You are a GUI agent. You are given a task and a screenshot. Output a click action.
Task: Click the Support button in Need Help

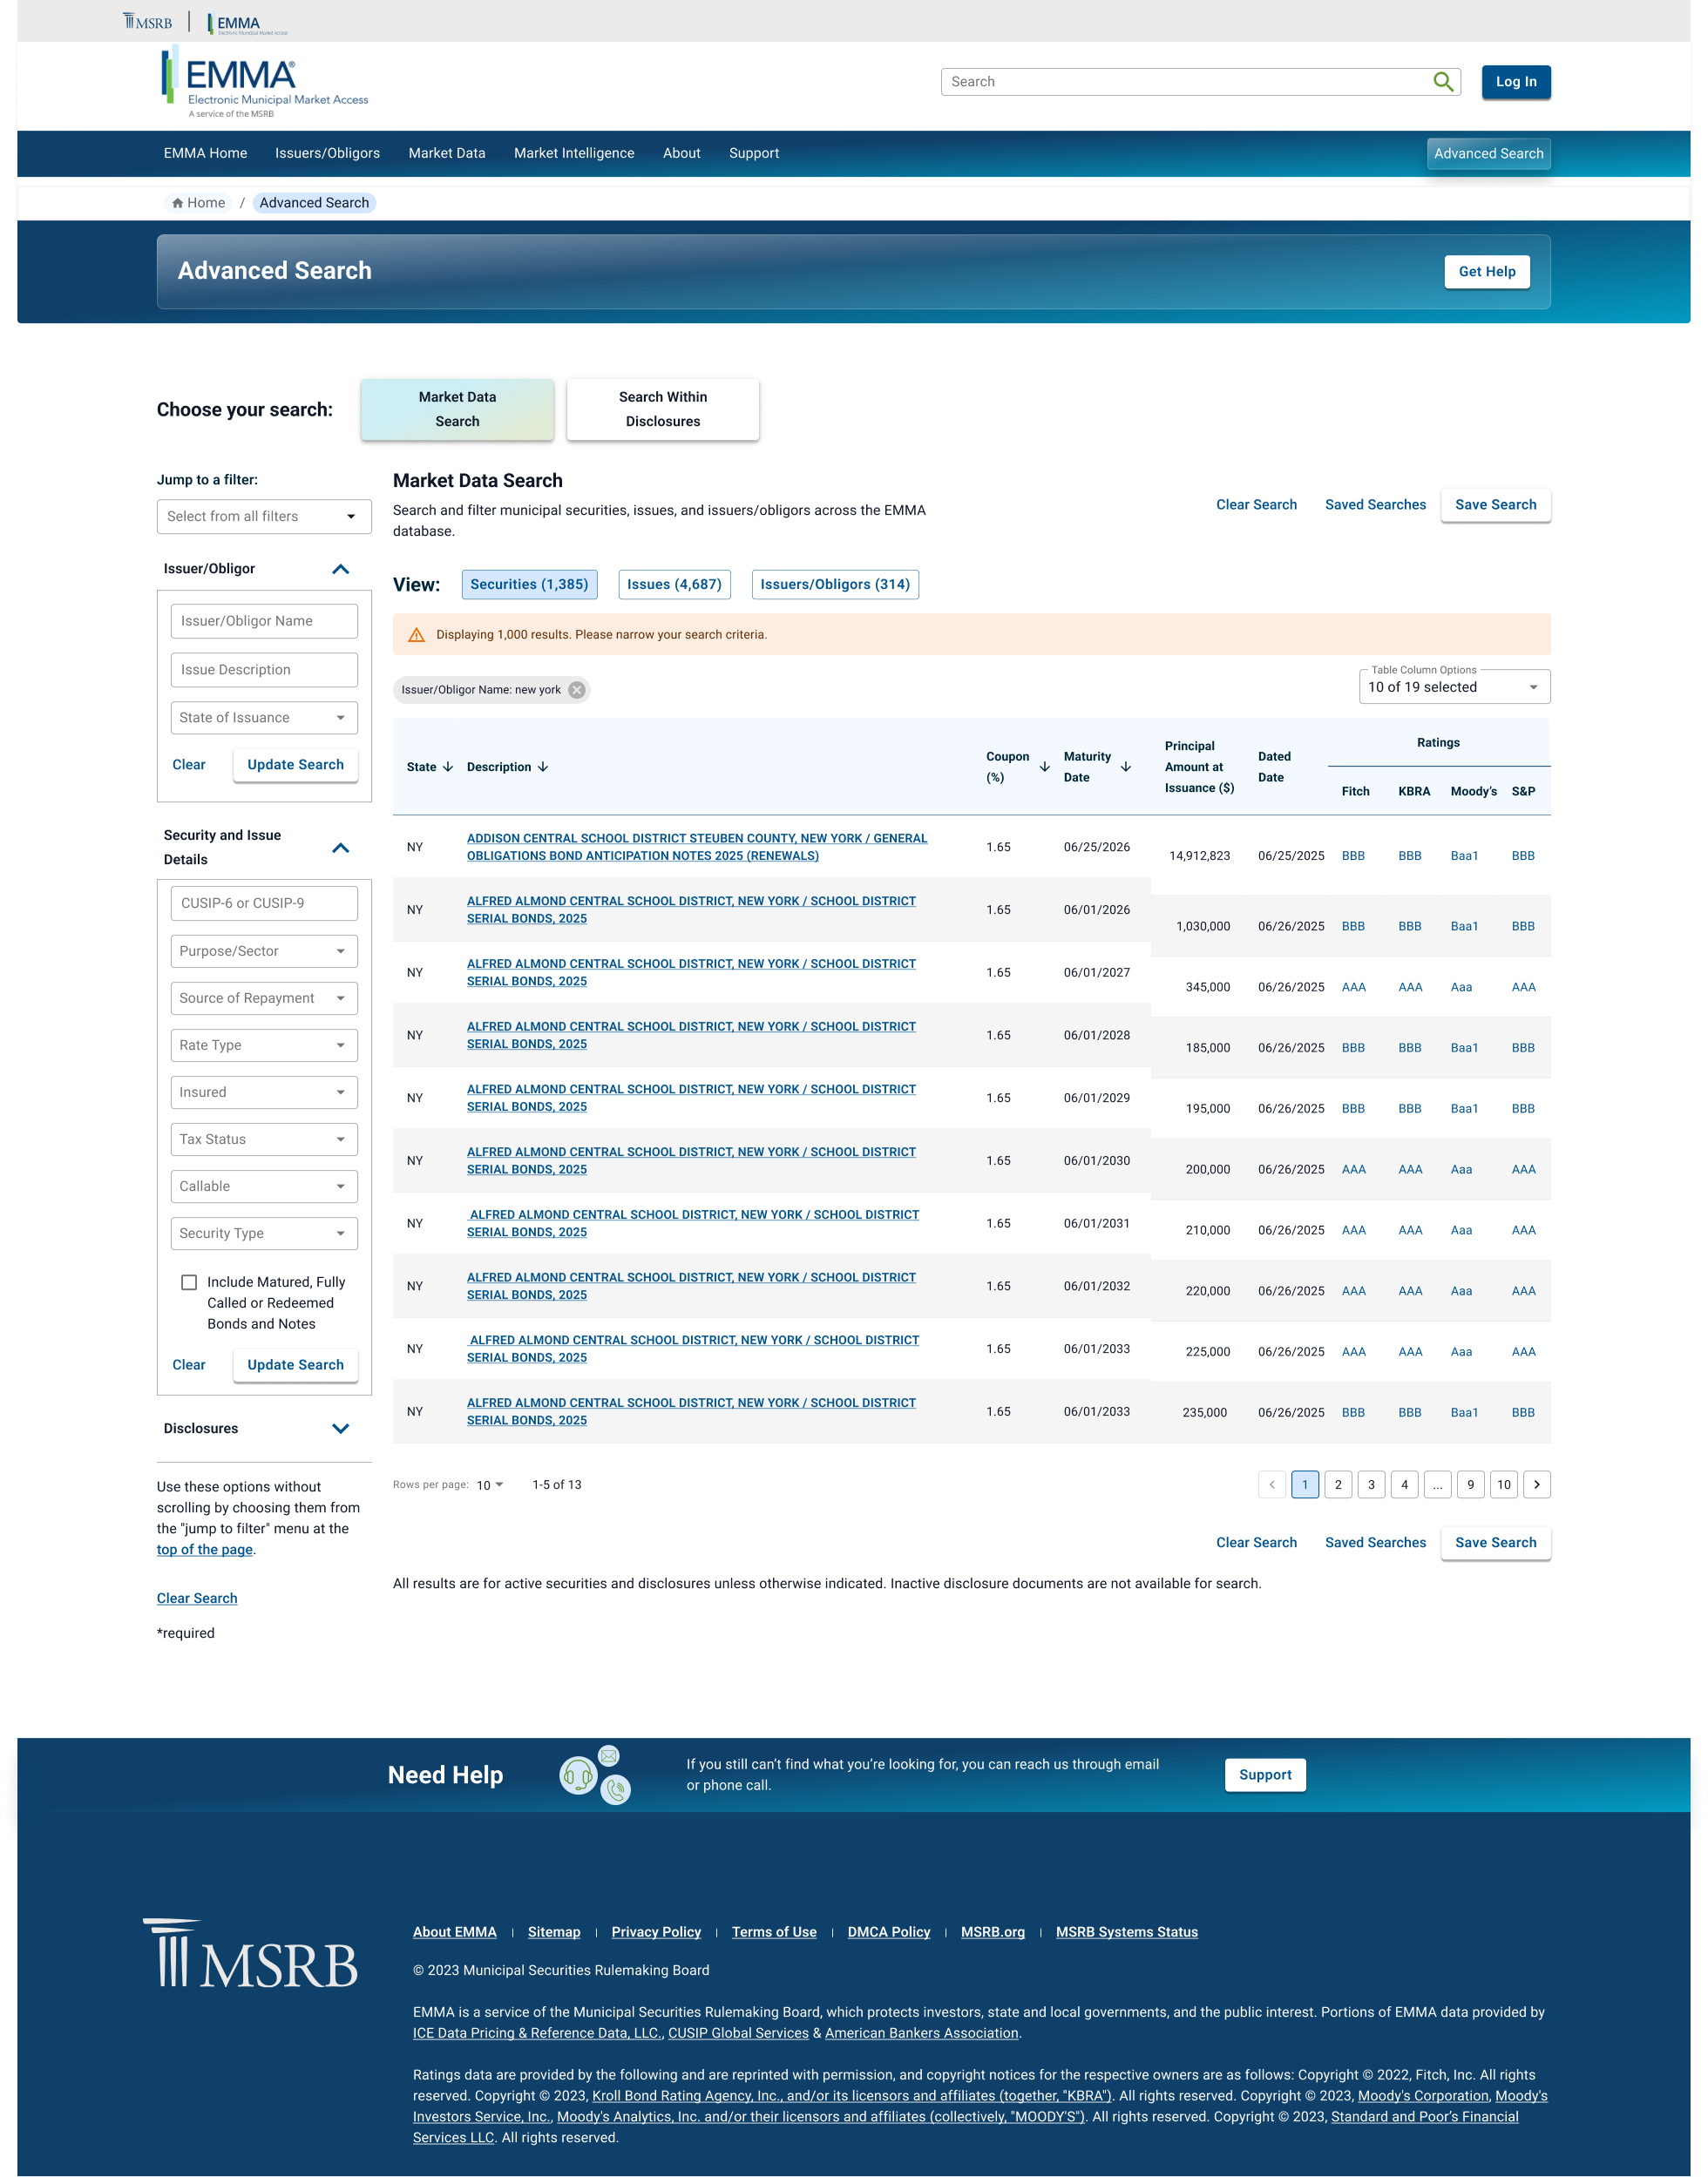click(1265, 1775)
